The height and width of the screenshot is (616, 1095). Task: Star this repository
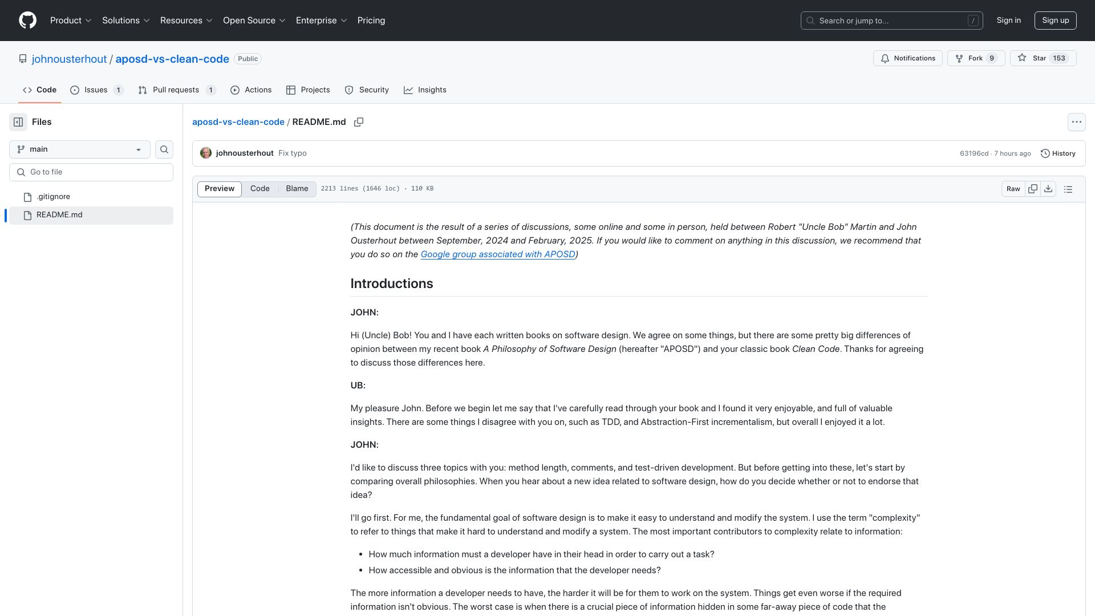[1043, 58]
